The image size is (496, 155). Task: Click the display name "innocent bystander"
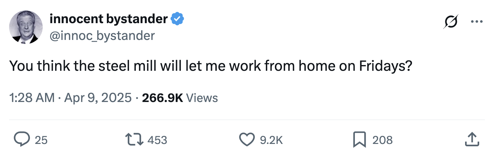point(108,19)
